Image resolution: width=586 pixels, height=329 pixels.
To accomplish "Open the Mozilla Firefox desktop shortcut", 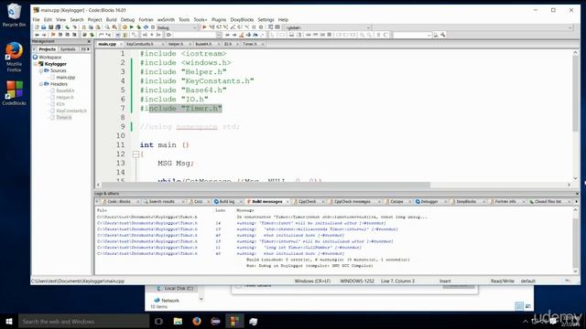I will point(14,57).
